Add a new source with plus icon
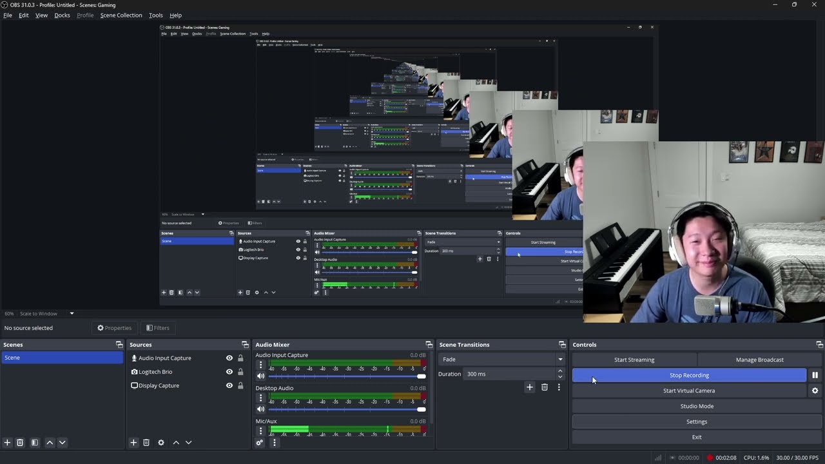Image resolution: width=825 pixels, height=464 pixels. click(133, 443)
